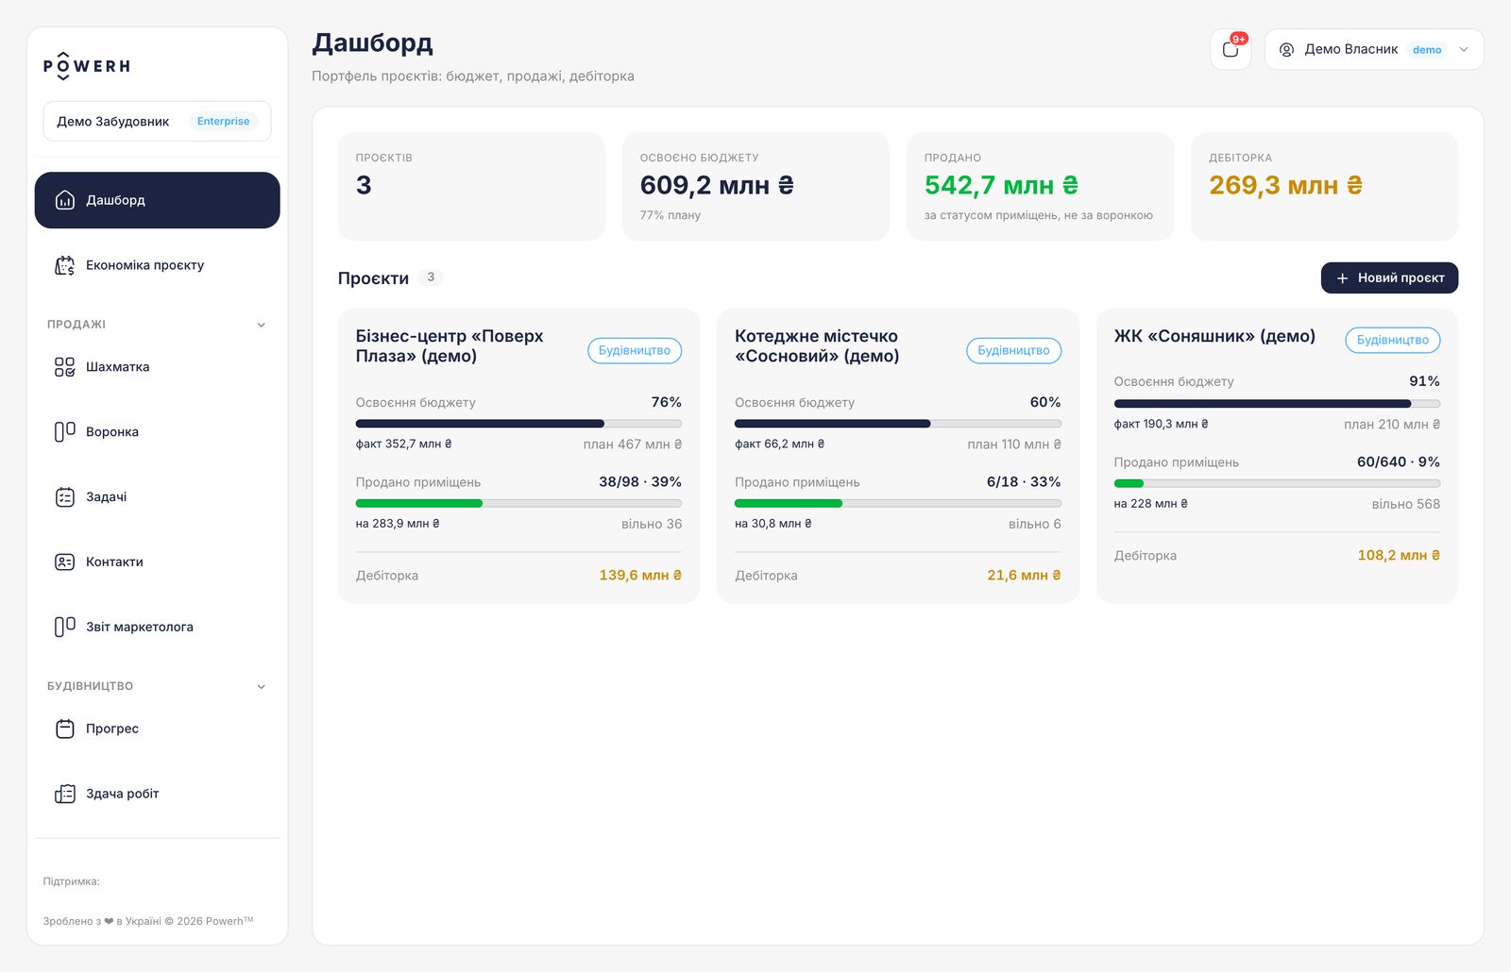Viewport: 1511px width, 972px height.
Task: Click the ПРОЄКТІВ 3 summary card
Action: click(471, 187)
